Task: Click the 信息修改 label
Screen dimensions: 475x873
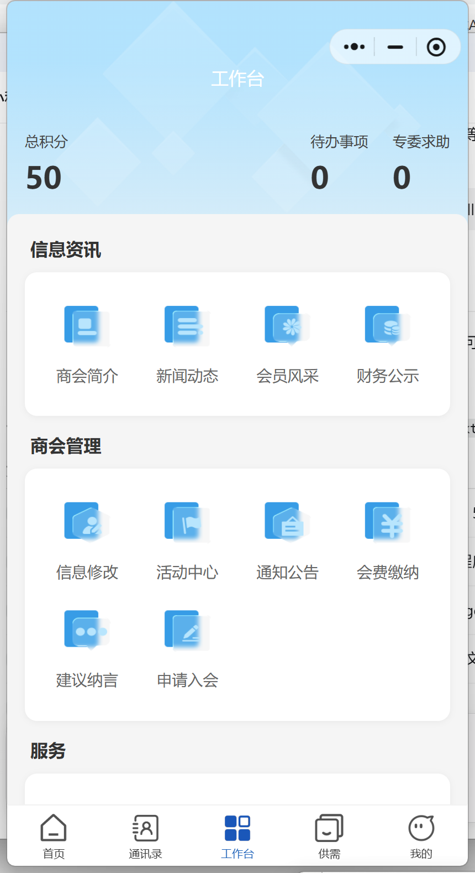Action: click(87, 573)
